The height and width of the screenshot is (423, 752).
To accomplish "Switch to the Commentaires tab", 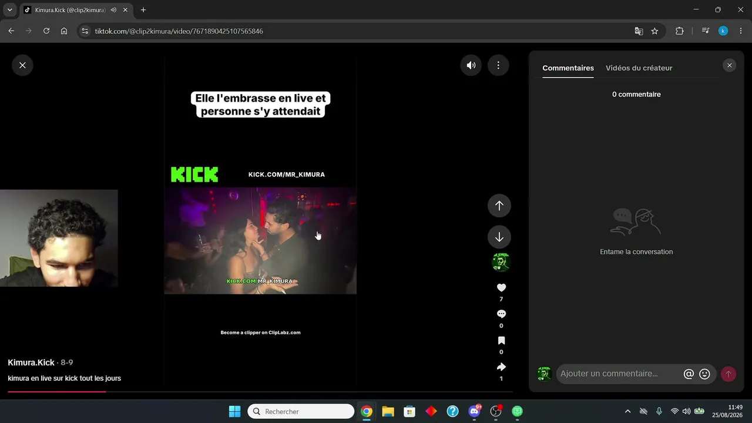I will pos(568,68).
